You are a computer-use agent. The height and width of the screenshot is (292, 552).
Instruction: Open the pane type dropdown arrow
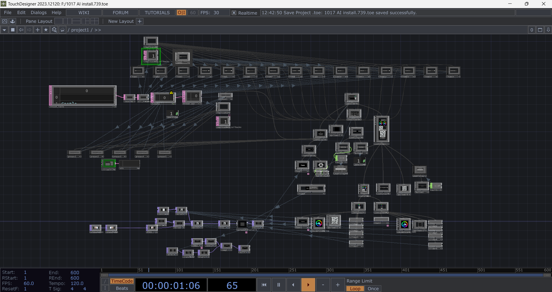[4, 30]
